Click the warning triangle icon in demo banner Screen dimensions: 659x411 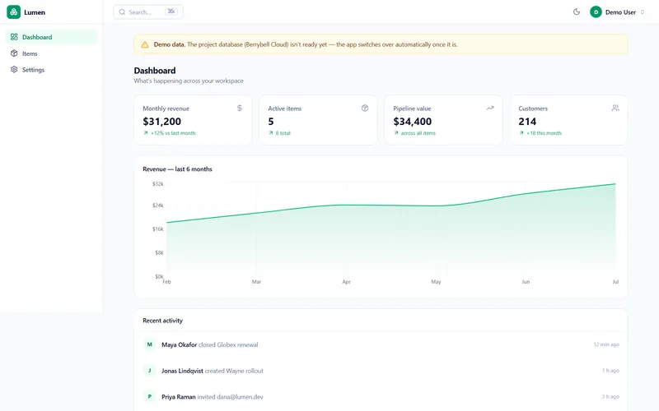145,44
